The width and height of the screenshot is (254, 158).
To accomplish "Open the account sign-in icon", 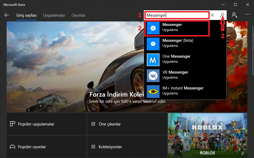I will [234, 15].
